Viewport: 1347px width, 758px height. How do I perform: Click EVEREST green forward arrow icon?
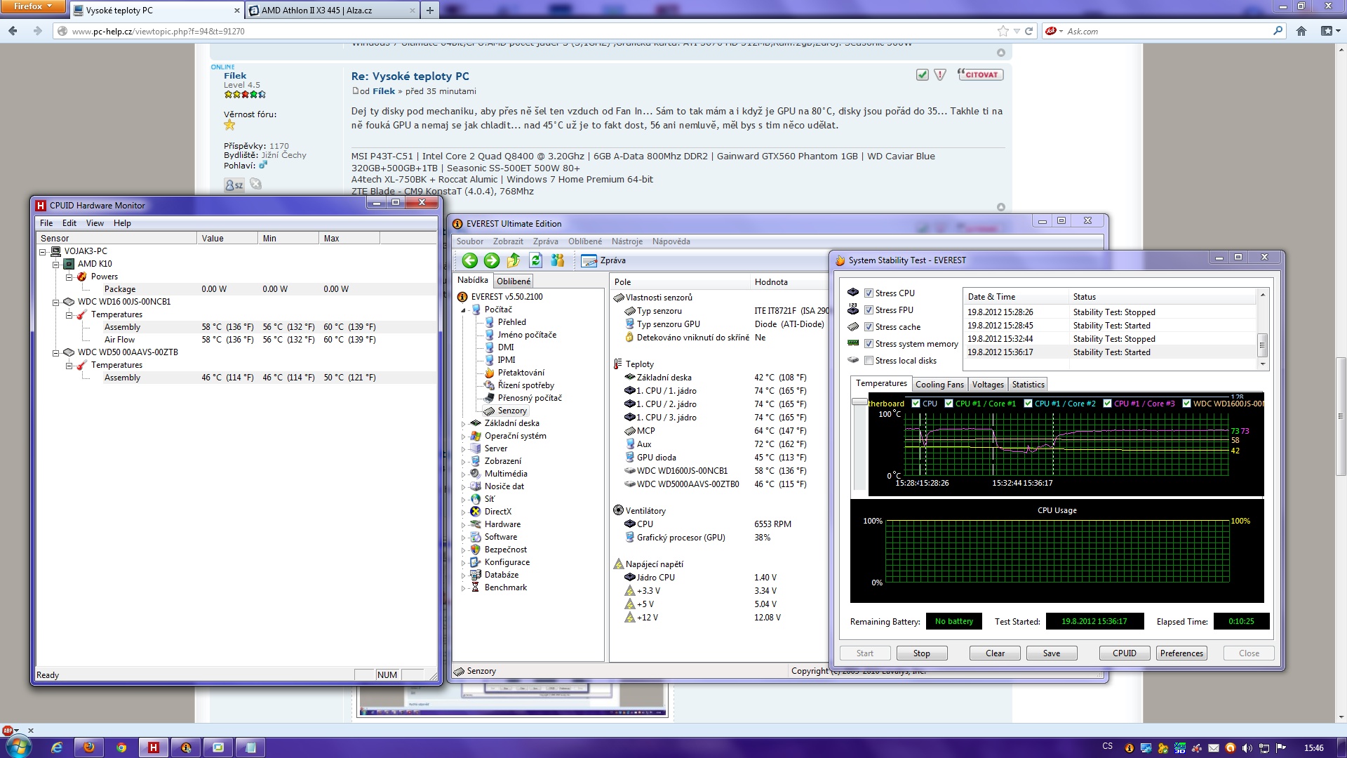pos(492,260)
